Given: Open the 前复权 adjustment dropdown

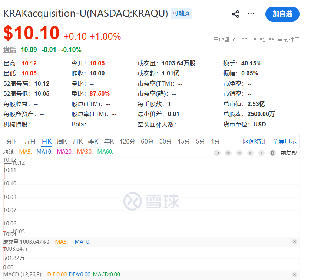Looking at the screenshot, I should click(288, 153).
